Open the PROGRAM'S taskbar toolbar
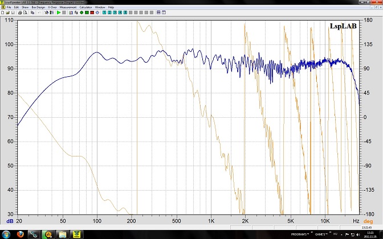 (x=299, y=234)
